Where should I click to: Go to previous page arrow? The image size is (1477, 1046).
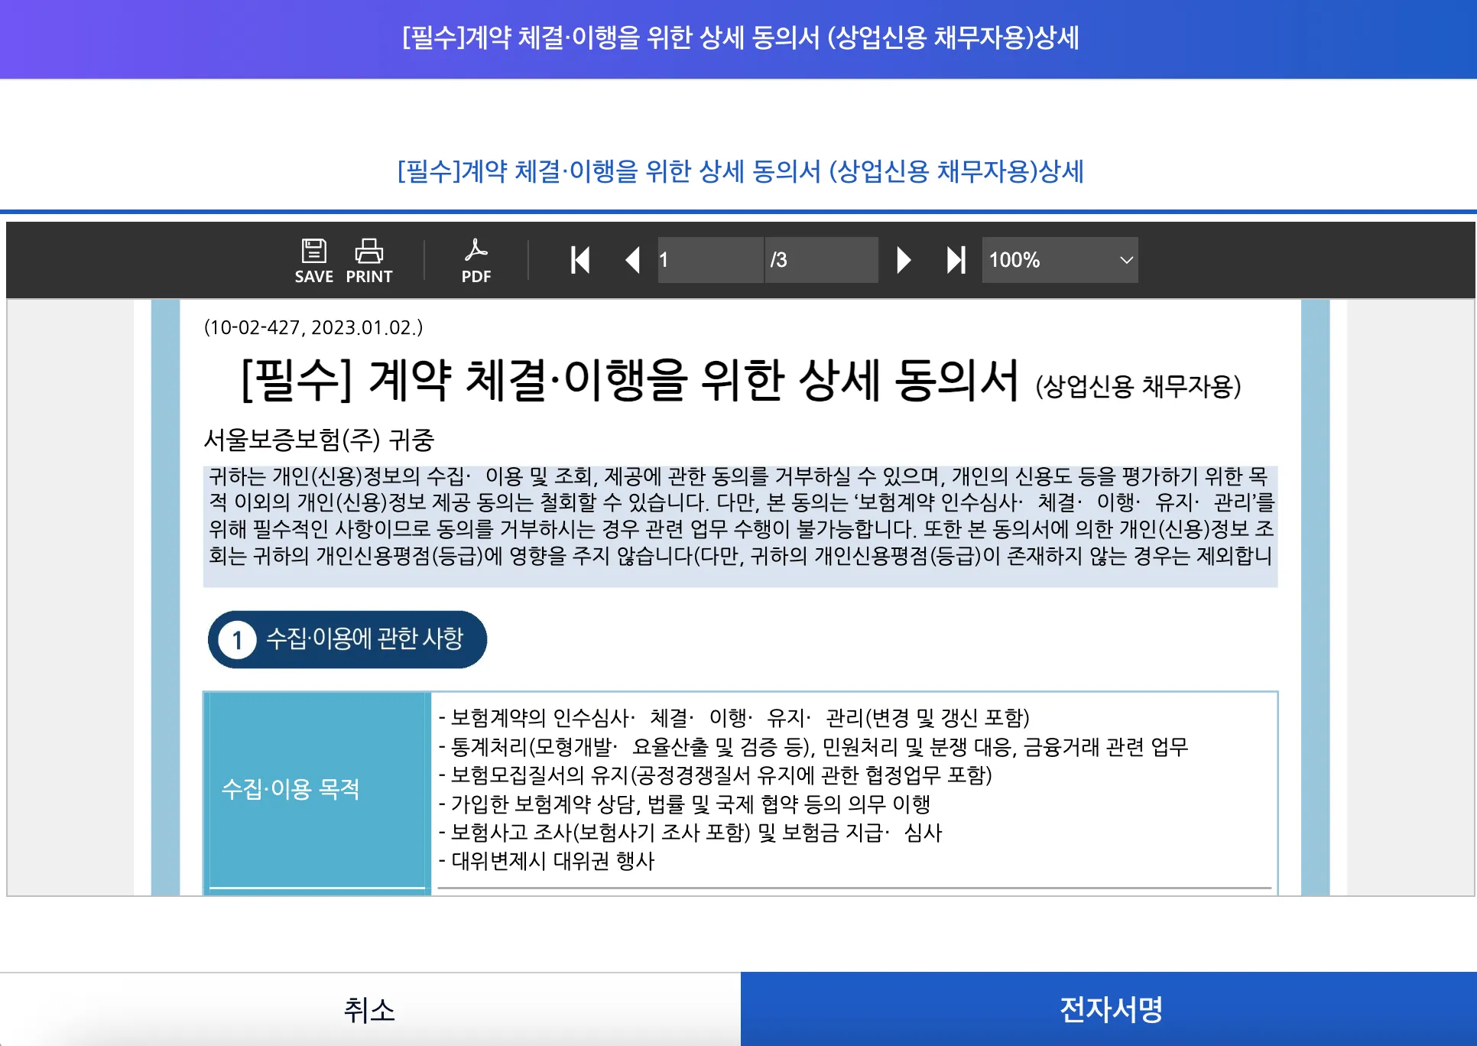pos(632,260)
